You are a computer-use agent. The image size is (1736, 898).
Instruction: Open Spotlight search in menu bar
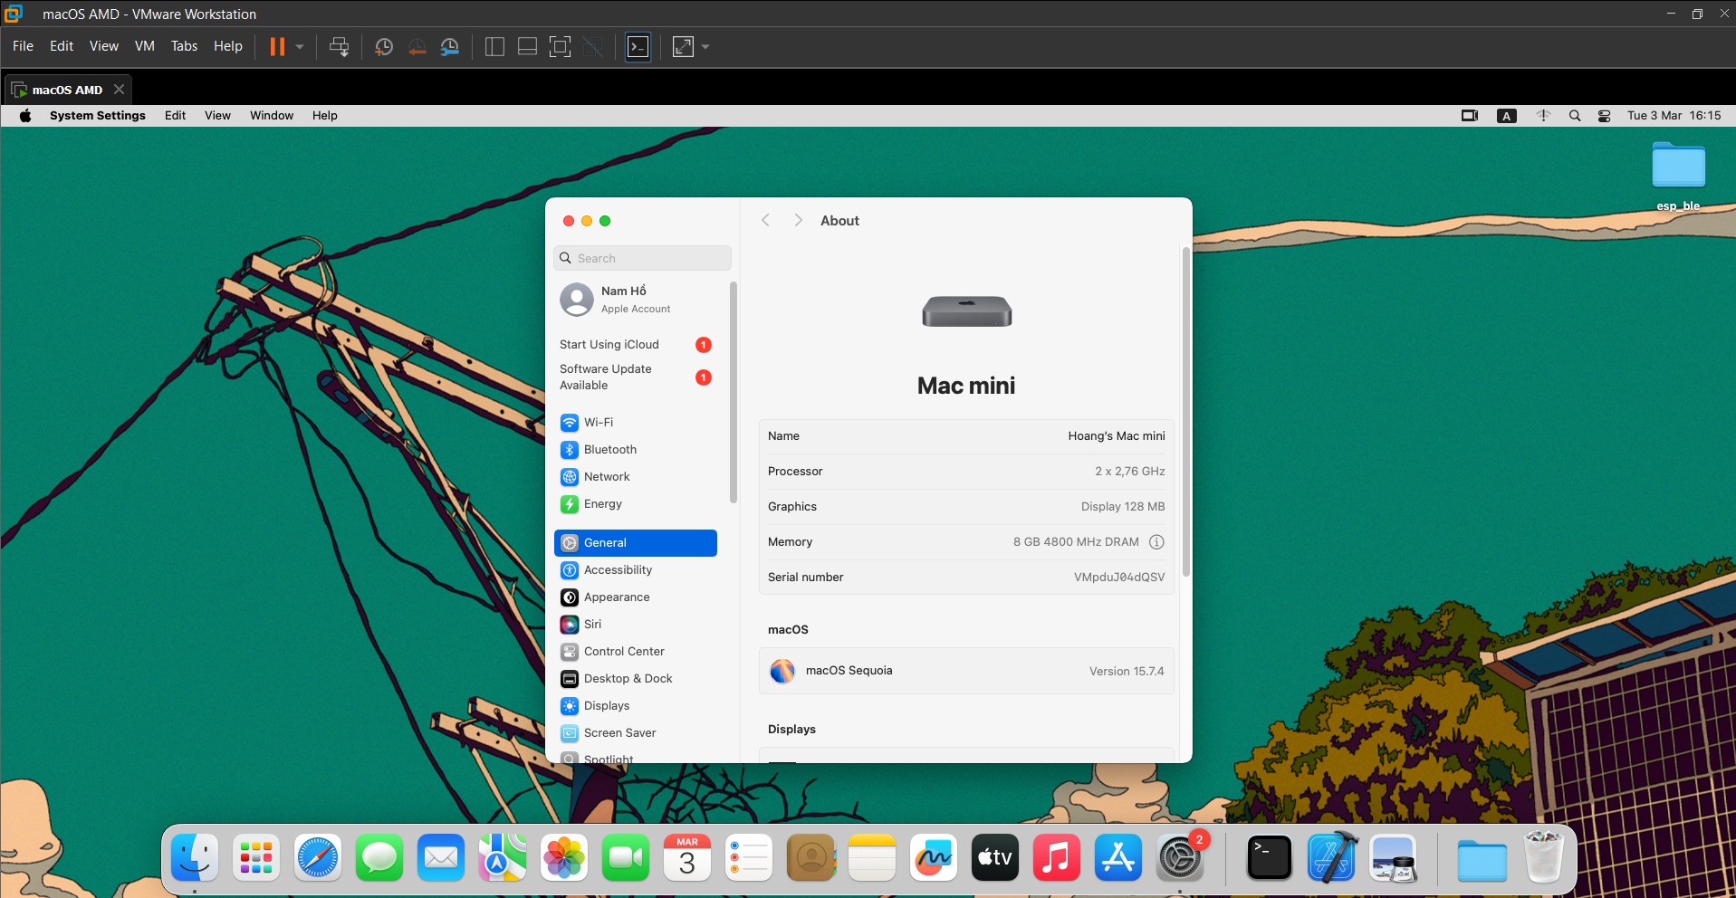(x=1575, y=116)
